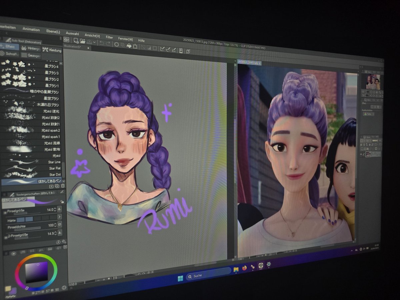Set Härte to the second block

(29, 219)
